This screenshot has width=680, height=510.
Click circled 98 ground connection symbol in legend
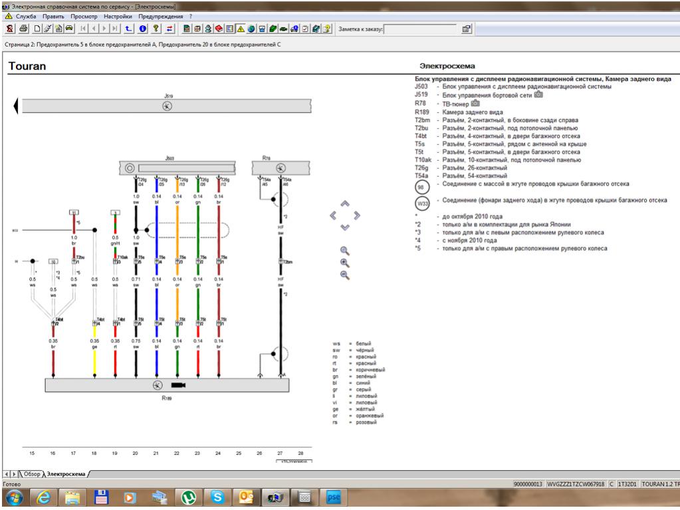pyautogui.click(x=421, y=188)
